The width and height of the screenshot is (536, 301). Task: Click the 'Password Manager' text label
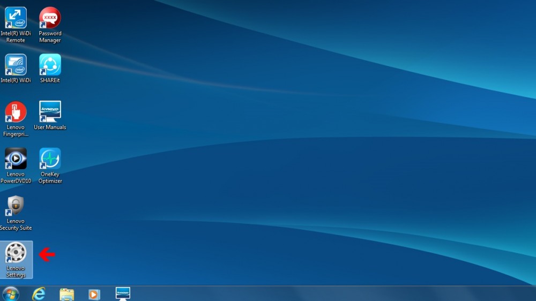coord(50,37)
